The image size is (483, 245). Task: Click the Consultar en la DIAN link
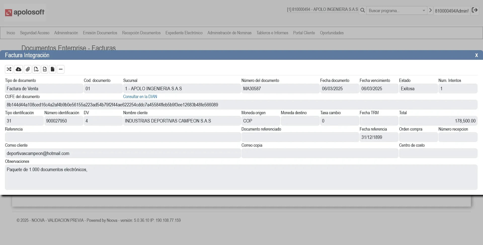pos(140,97)
